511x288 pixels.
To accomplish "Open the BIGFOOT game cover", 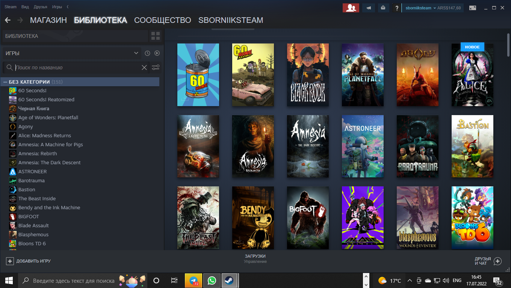I will 308,218.
